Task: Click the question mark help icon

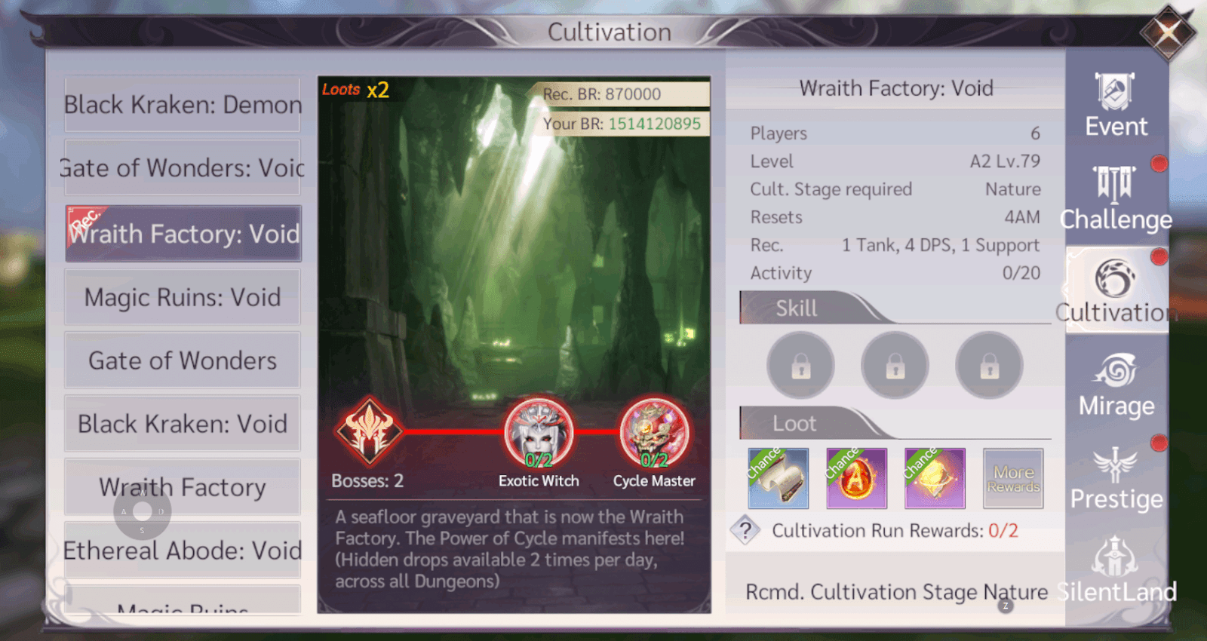Action: point(745,530)
